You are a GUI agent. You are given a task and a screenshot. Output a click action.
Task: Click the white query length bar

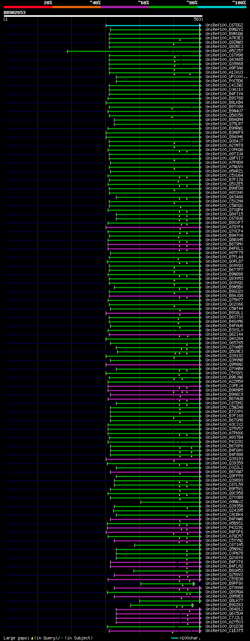tap(103, 16)
